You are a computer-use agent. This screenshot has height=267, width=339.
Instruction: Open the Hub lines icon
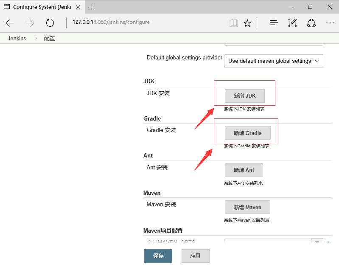pyautogui.click(x=274, y=23)
